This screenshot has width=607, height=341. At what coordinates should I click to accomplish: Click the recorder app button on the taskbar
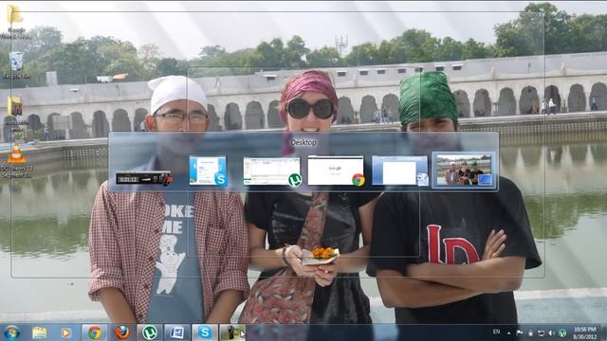coord(232,332)
